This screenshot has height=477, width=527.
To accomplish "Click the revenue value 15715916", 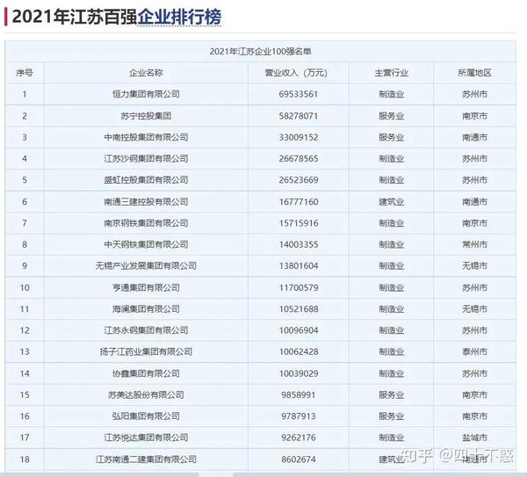I will click(299, 223).
